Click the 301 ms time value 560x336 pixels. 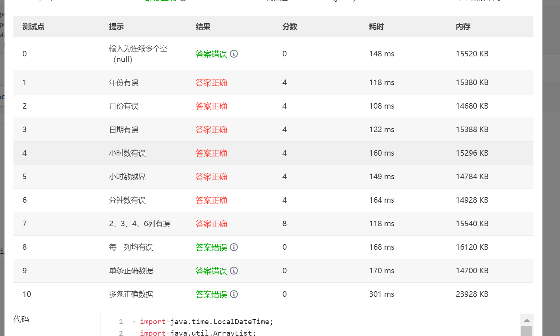click(x=382, y=294)
